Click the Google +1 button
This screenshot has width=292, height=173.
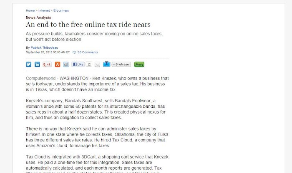pos(47,64)
